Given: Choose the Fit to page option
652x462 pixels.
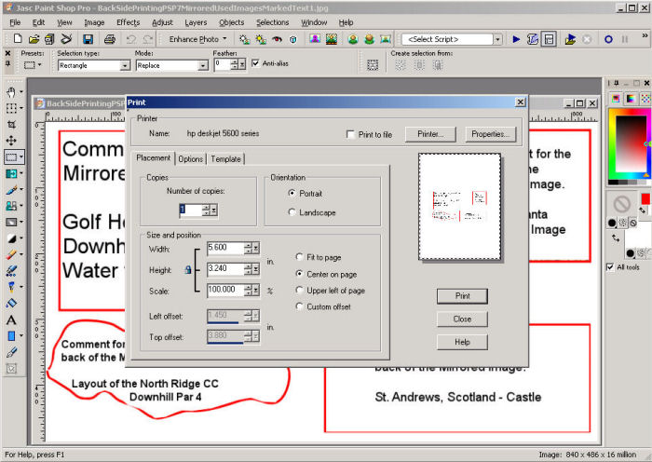Looking at the screenshot, I should [x=300, y=257].
